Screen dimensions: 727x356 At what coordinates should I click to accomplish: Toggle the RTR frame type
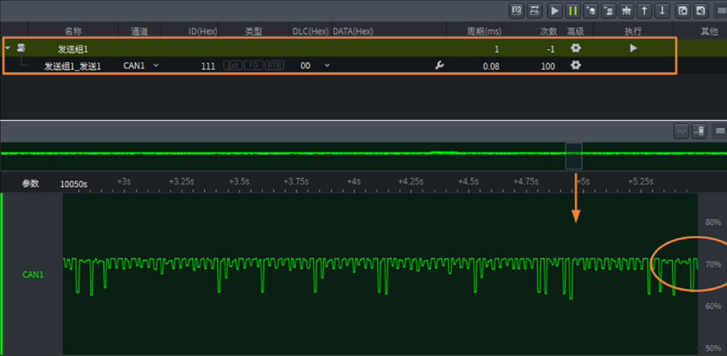click(x=275, y=66)
